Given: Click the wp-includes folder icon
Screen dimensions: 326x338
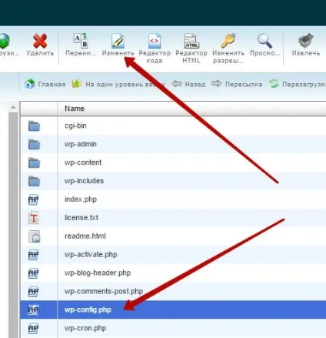Looking at the screenshot, I should [x=34, y=181].
